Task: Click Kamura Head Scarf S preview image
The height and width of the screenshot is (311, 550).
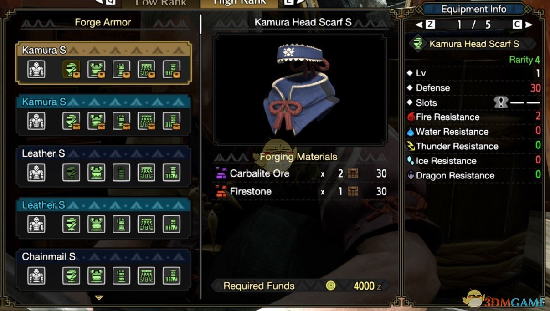Action: tap(300, 89)
